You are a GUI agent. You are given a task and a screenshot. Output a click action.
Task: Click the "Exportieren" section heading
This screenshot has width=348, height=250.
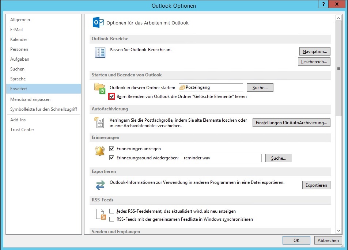tap(104, 171)
